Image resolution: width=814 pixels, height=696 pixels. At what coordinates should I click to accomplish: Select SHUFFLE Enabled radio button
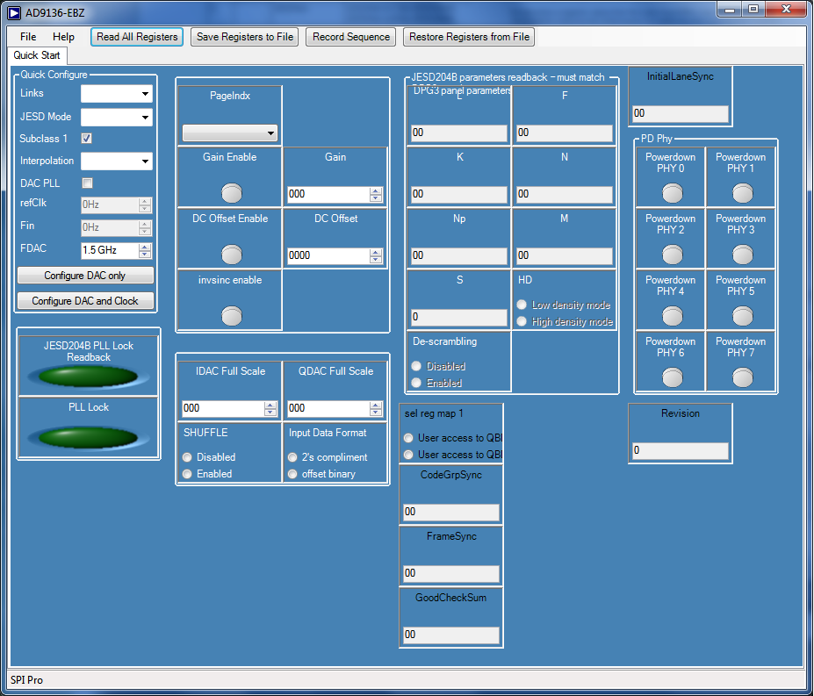(187, 474)
